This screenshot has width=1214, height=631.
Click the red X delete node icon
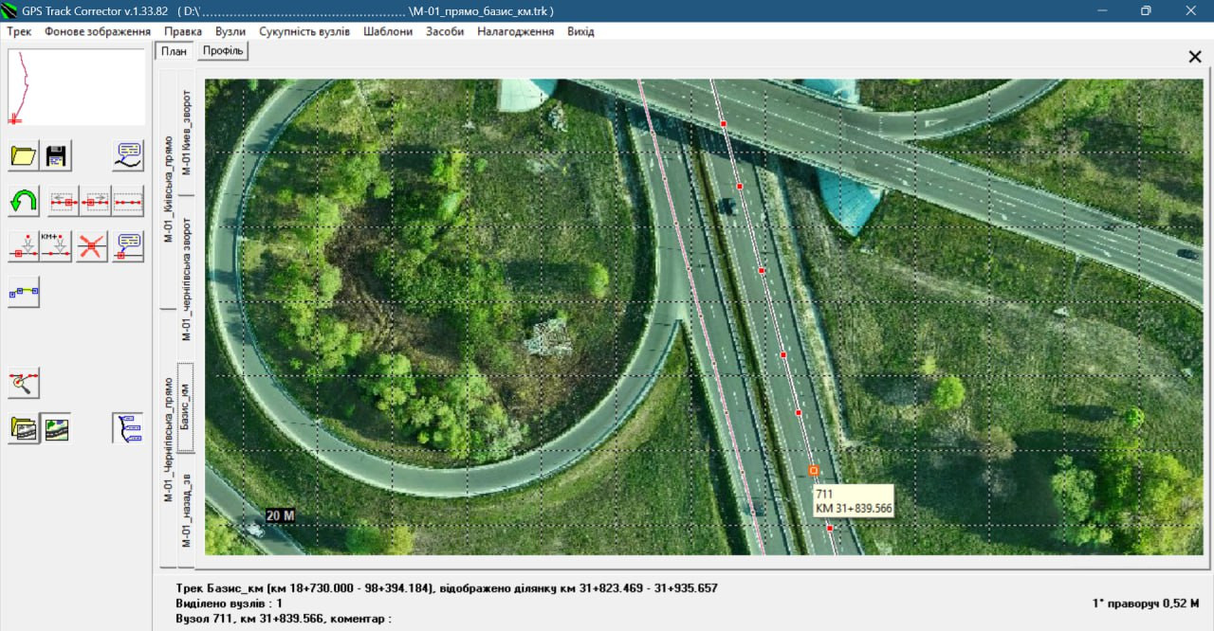point(92,246)
